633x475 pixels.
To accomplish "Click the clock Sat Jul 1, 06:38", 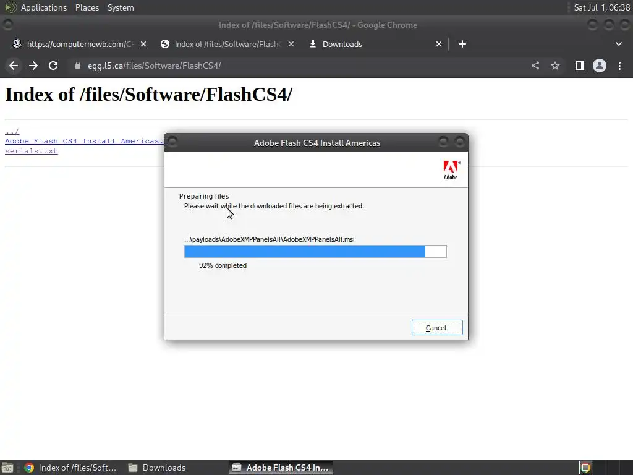I will pos(602,7).
